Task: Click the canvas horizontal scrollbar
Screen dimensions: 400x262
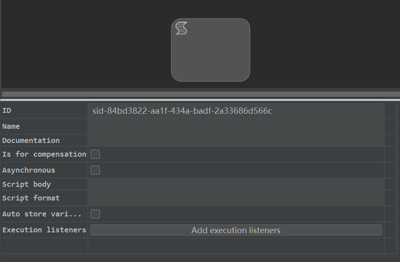Action: click(x=201, y=94)
